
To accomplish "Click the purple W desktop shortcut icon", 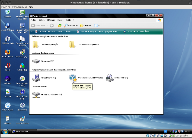I will click(x=8, y=80).
